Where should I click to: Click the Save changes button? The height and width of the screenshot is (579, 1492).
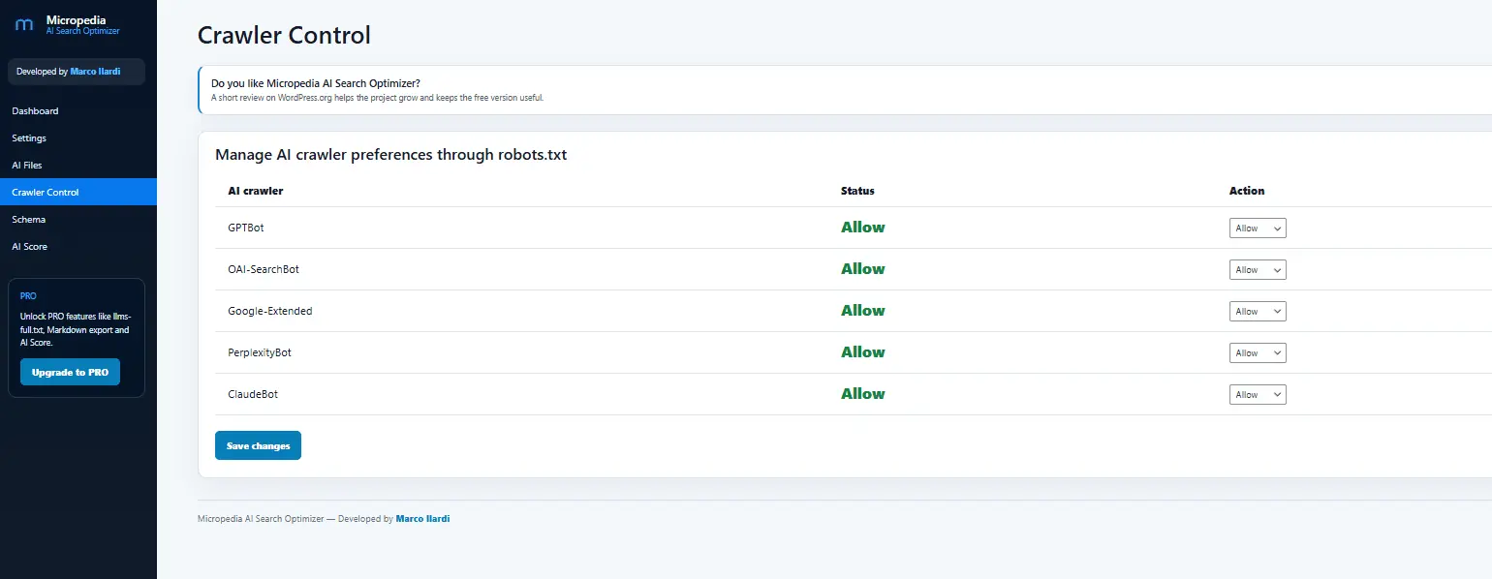258,445
